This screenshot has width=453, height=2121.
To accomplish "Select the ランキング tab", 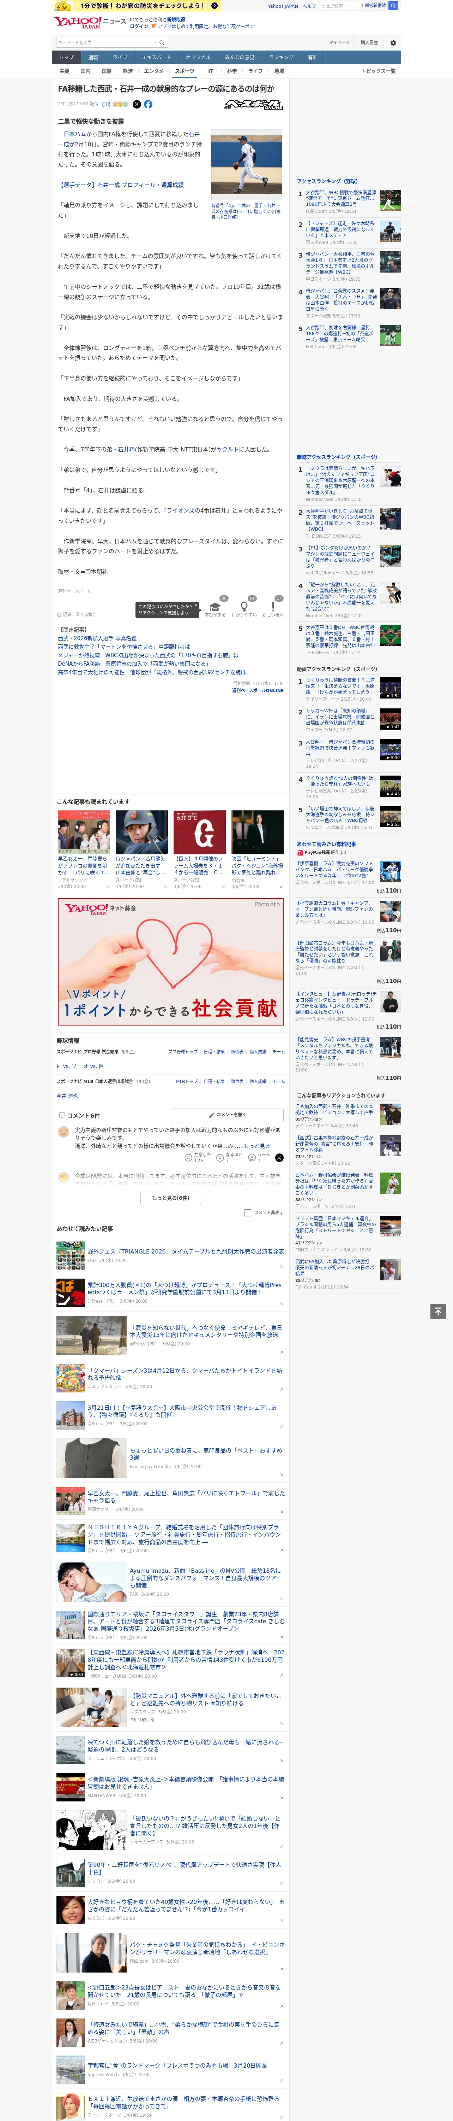I will click(x=281, y=57).
